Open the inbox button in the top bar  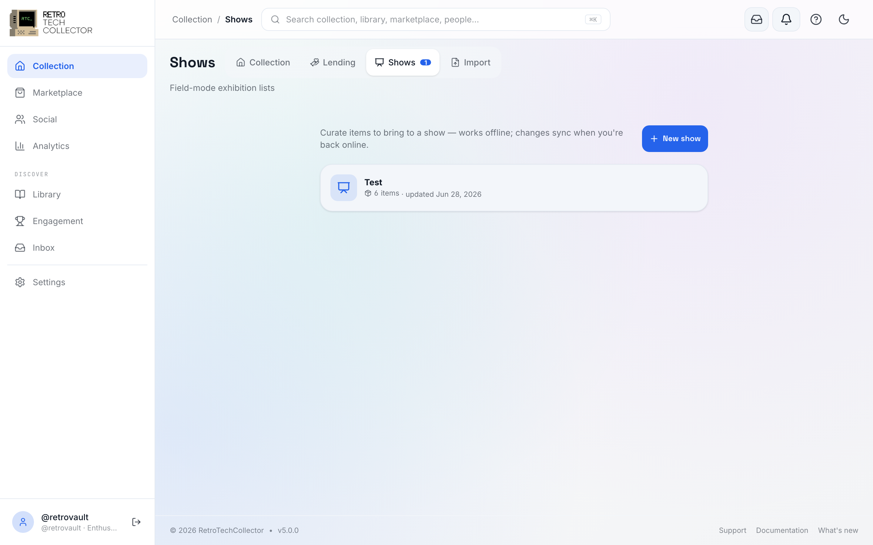tap(757, 19)
